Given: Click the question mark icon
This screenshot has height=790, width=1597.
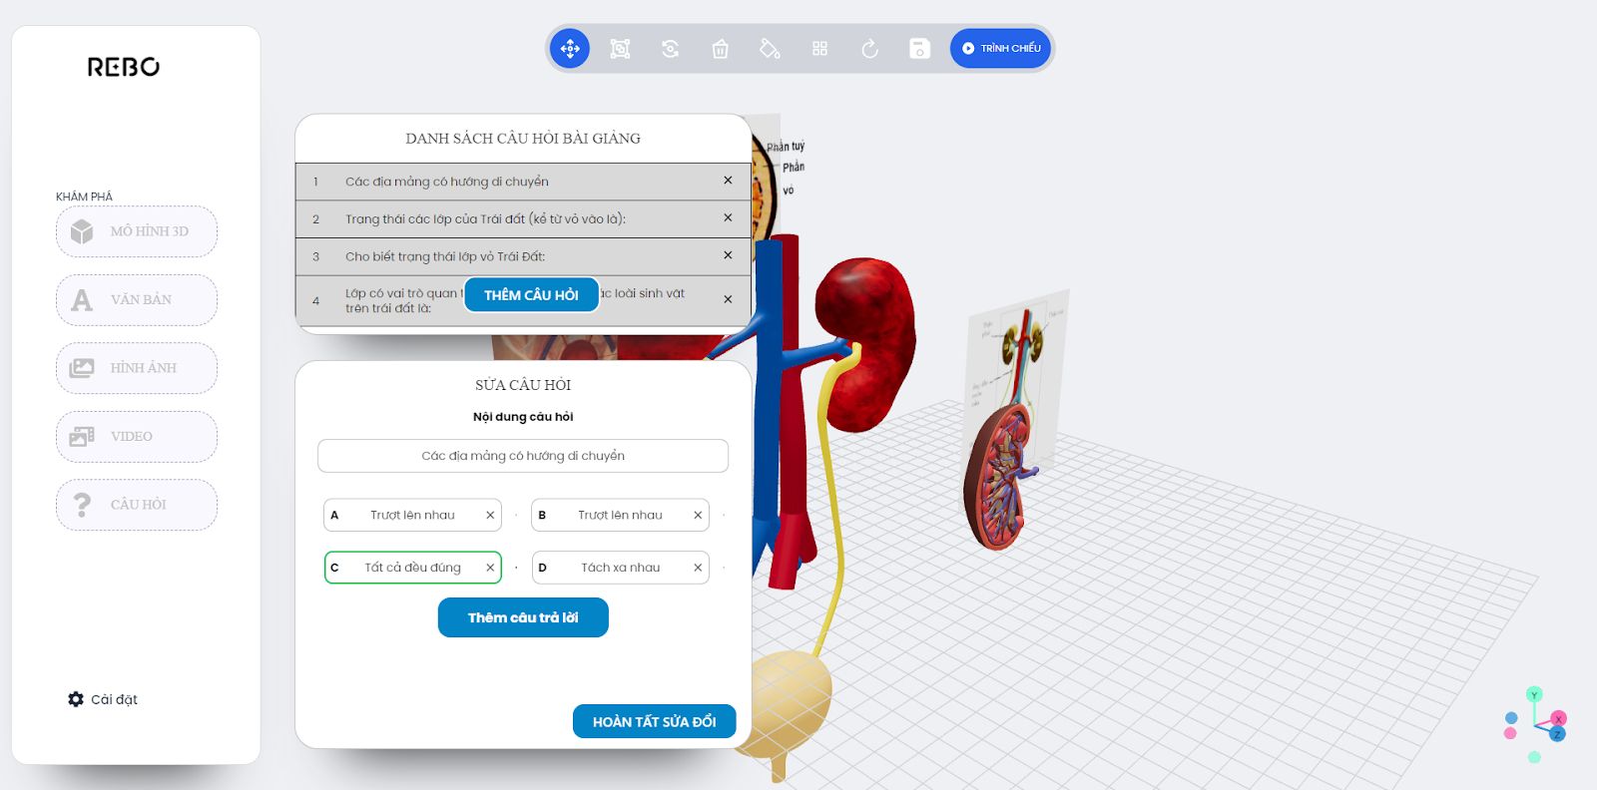Looking at the screenshot, I should pyautogui.click(x=82, y=505).
